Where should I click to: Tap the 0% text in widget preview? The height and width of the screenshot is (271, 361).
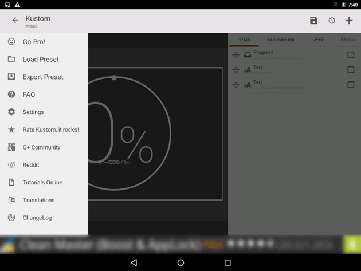121,133
